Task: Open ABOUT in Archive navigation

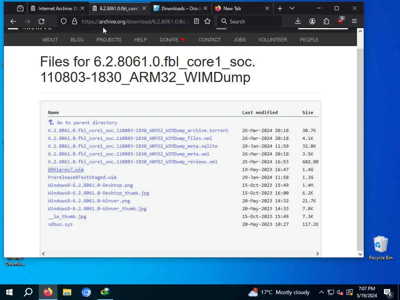Action: point(50,40)
